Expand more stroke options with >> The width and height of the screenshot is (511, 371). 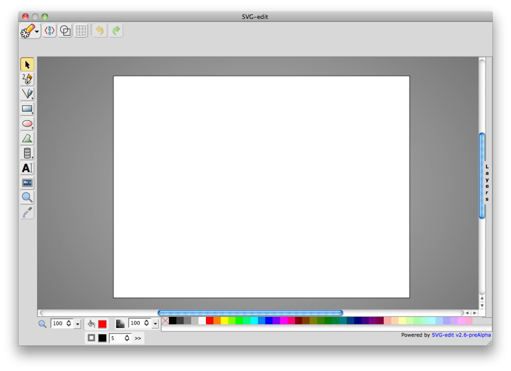[x=138, y=338]
